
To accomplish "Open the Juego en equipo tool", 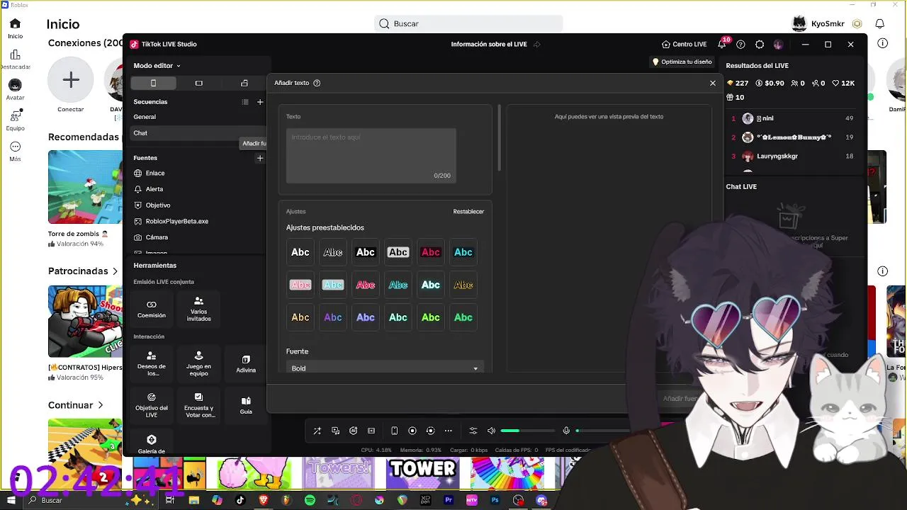I will pos(198,363).
